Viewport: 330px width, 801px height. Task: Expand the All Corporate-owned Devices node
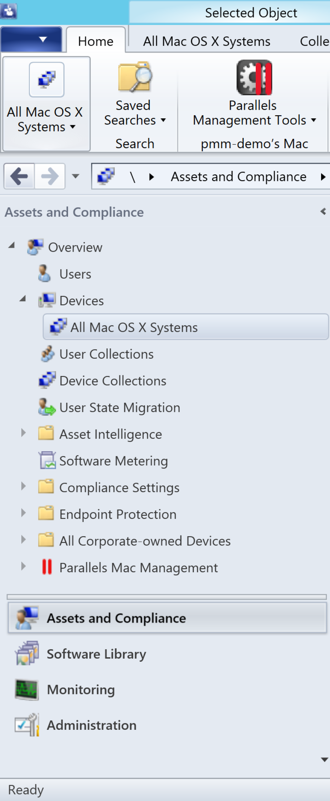tap(23, 539)
